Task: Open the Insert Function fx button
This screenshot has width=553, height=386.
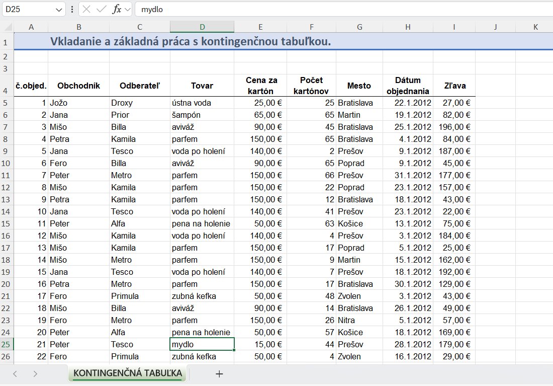Action: (x=117, y=10)
